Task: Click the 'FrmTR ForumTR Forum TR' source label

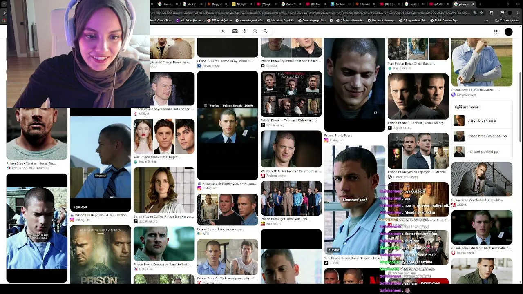Action: point(30,168)
